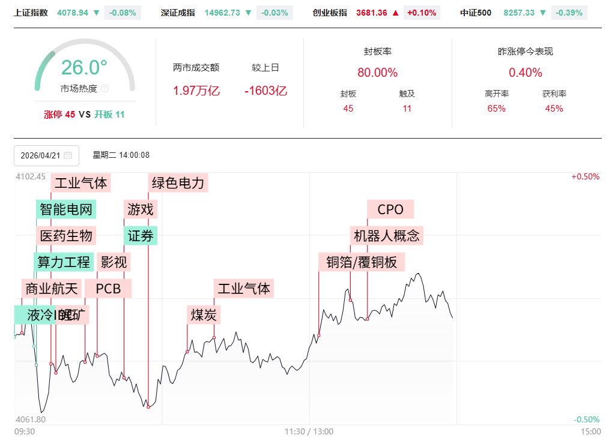
Task: Click the calendar icon in date picker
Action: click(68, 155)
